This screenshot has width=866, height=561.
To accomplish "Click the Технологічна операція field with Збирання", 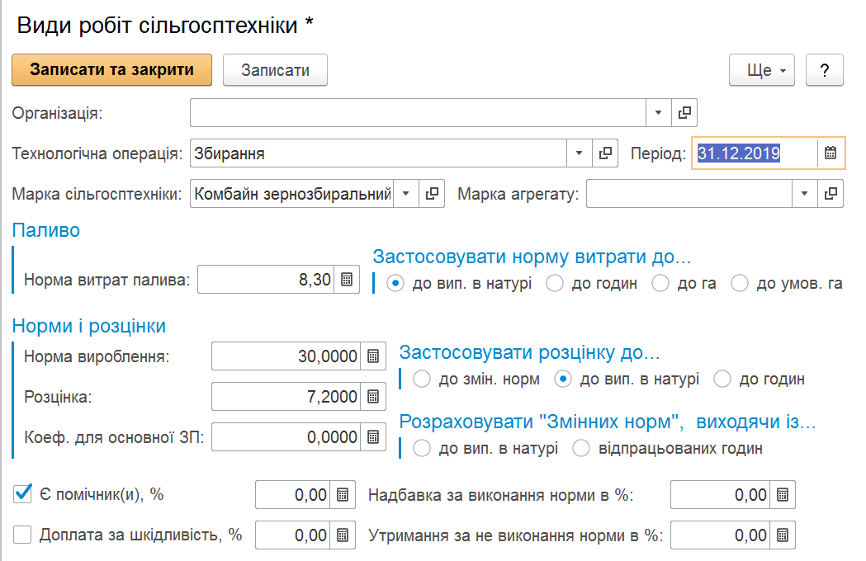I will tap(378, 153).
